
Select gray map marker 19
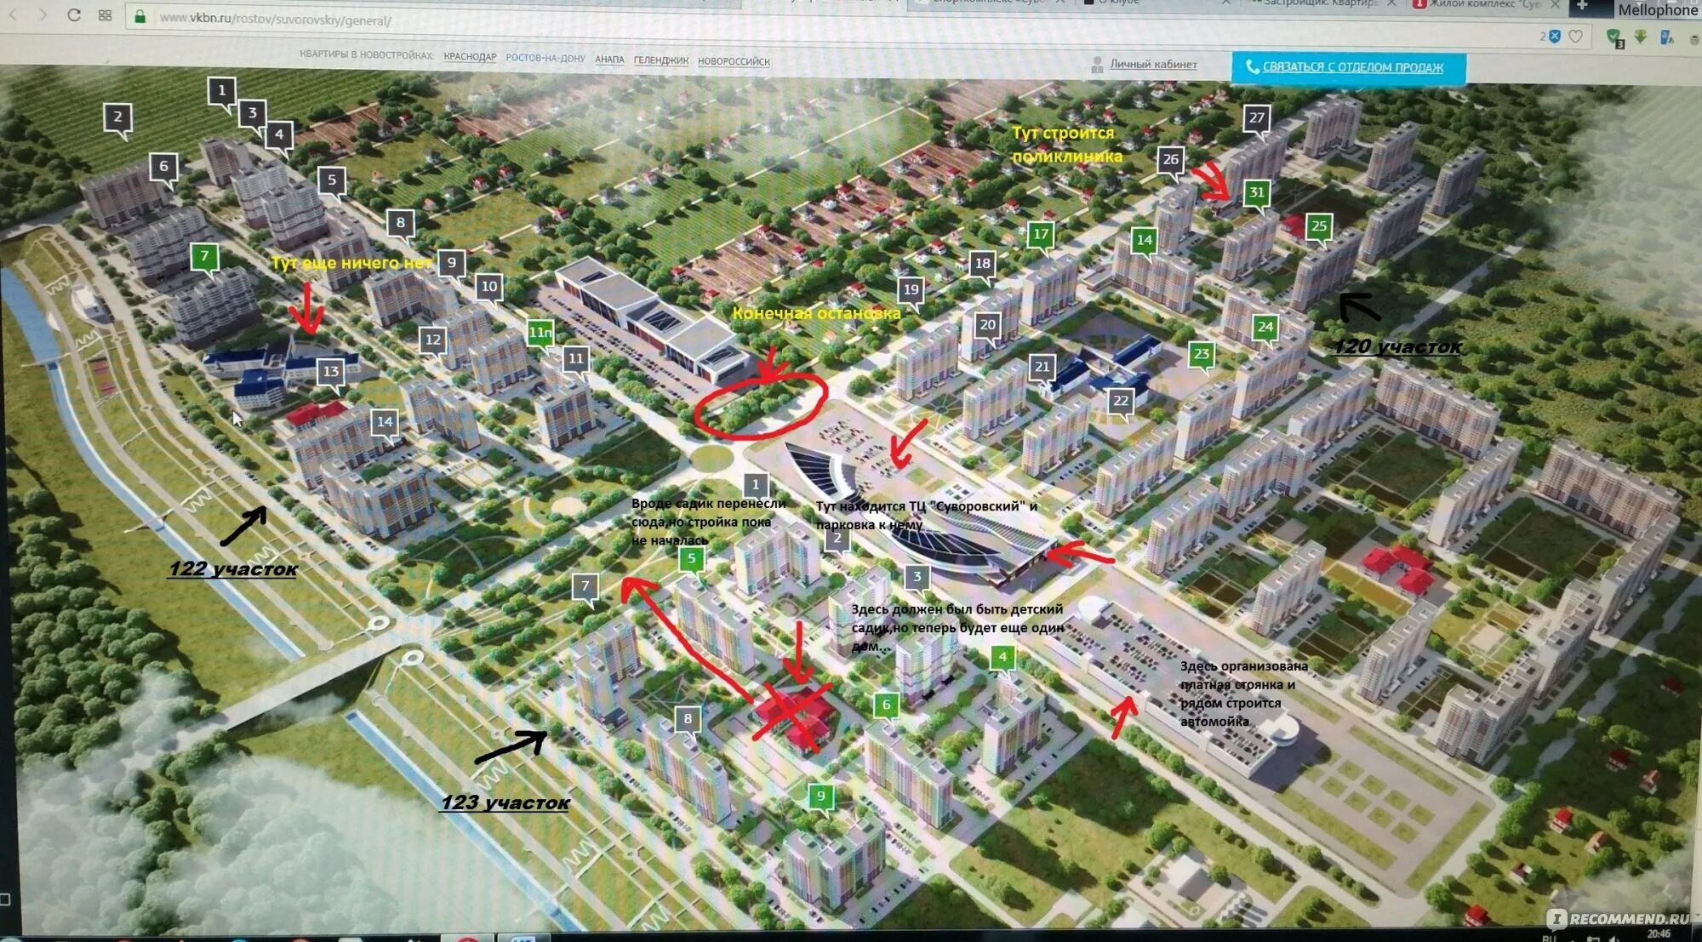pyautogui.click(x=911, y=291)
